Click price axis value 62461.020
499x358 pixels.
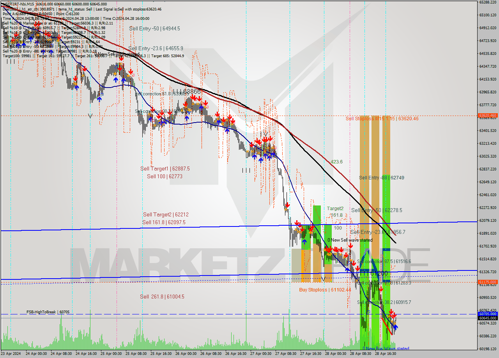coord(488,195)
